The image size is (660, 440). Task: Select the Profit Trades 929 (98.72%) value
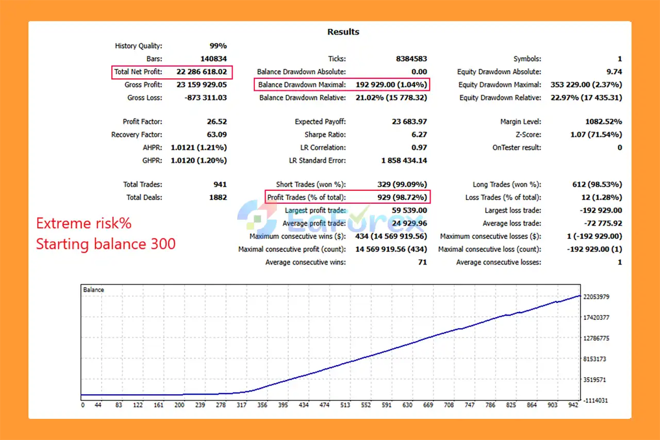point(399,197)
